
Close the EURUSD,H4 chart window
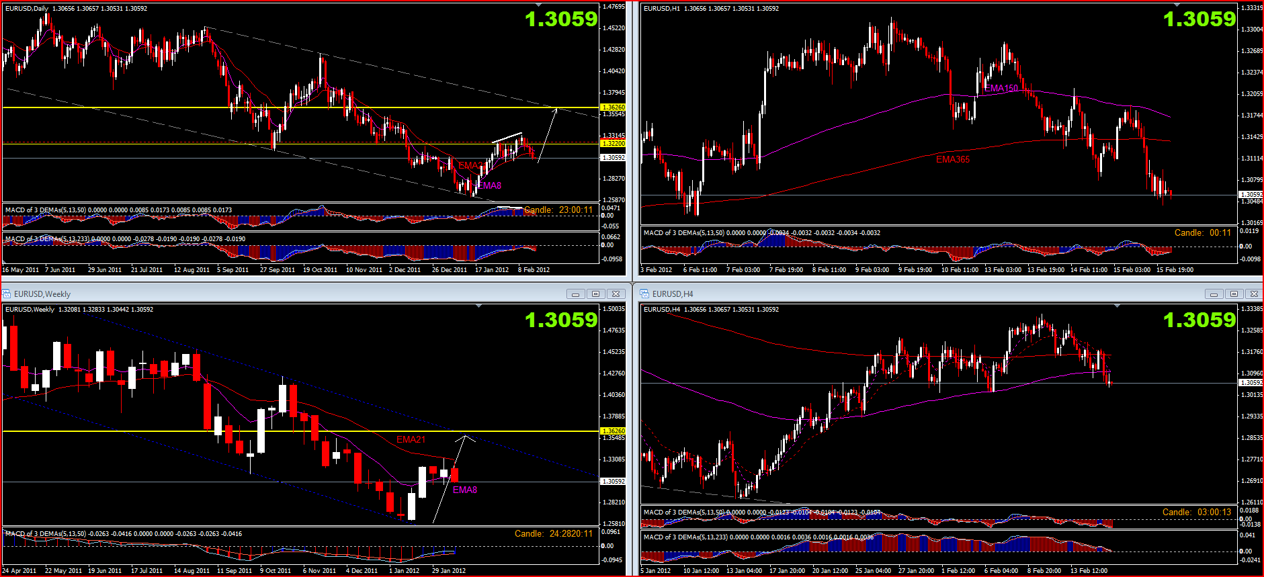pyautogui.click(x=1254, y=294)
